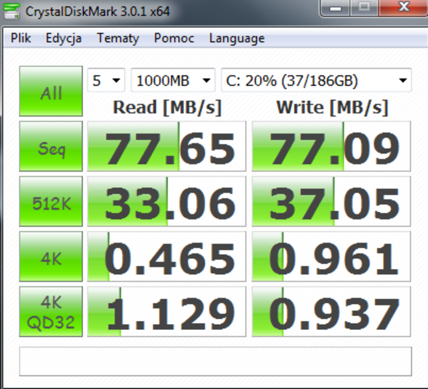The height and width of the screenshot is (389, 428).
Task: Click the Read [MB/s] column header
Action: point(167,108)
